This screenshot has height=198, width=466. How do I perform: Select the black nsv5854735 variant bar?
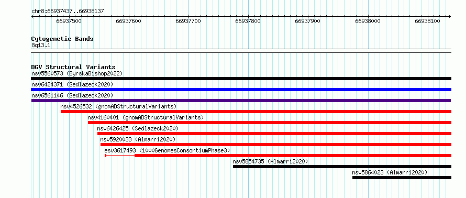(342, 167)
